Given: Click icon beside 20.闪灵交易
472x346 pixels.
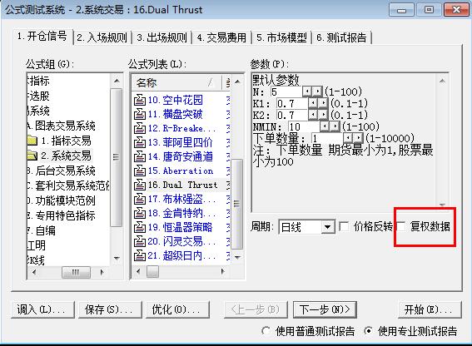Looking at the screenshot, I should (139, 241).
